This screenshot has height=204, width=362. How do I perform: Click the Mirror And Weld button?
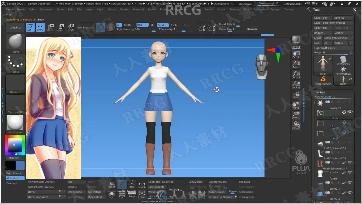click(46, 197)
